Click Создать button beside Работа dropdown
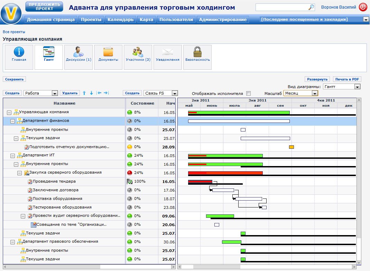The width and height of the screenshot is (370, 271). 12,93
